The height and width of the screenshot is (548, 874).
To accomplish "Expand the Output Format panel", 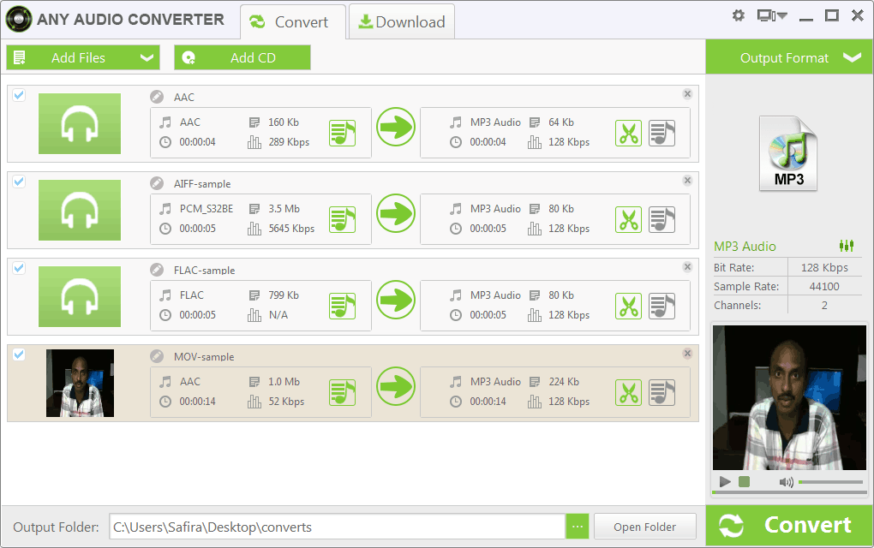I will pyautogui.click(x=789, y=57).
